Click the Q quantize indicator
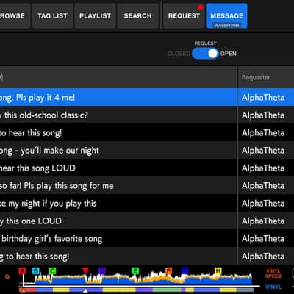The height and width of the screenshot is (294, 294). (7, 277)
